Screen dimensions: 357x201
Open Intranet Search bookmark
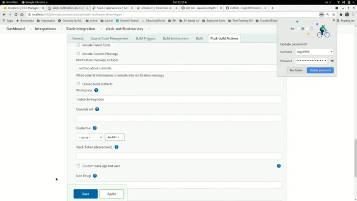pos(127,21)
